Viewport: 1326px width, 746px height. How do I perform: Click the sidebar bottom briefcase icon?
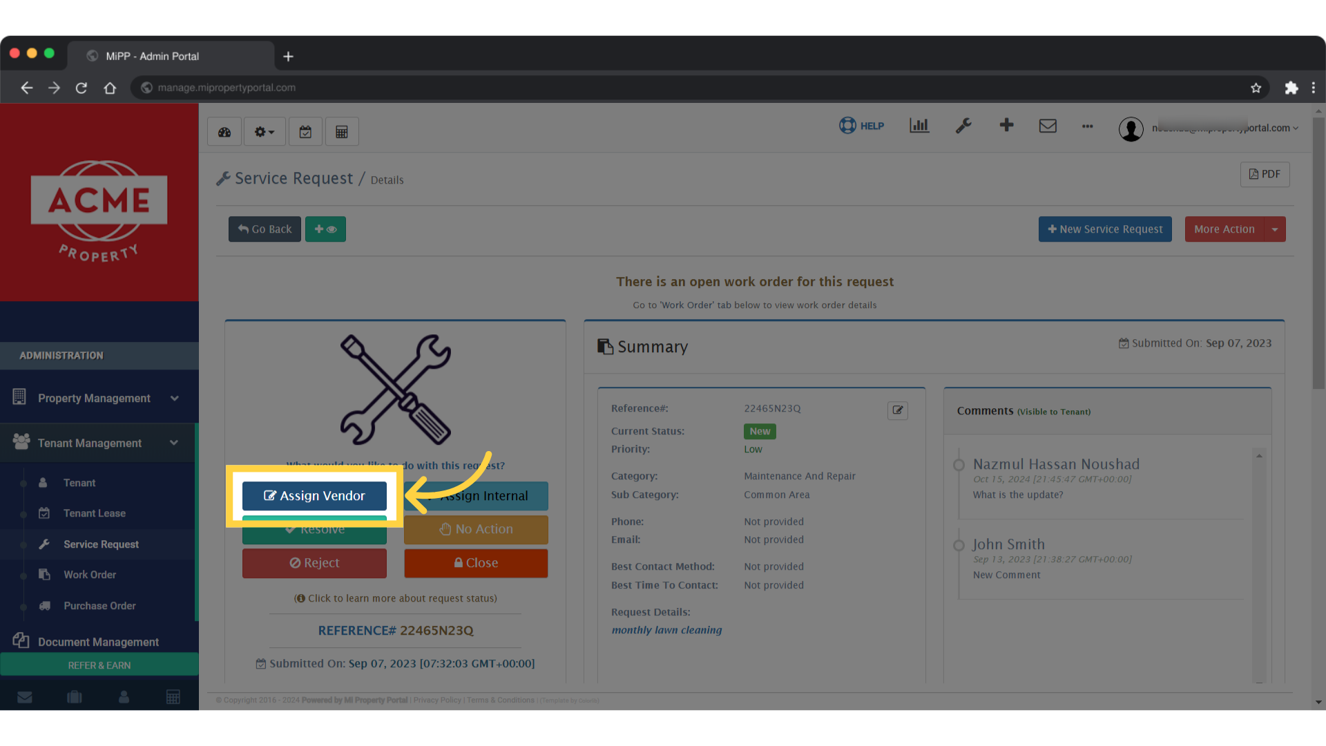75,697
